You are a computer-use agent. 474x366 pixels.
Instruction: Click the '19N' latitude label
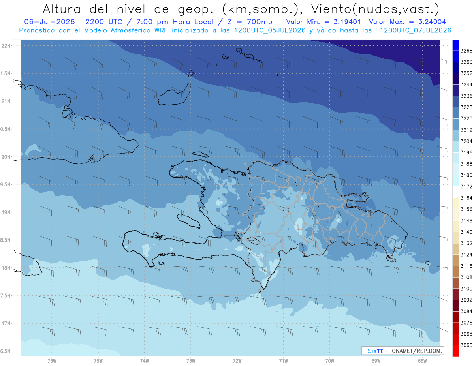click(x=6, y=212)
